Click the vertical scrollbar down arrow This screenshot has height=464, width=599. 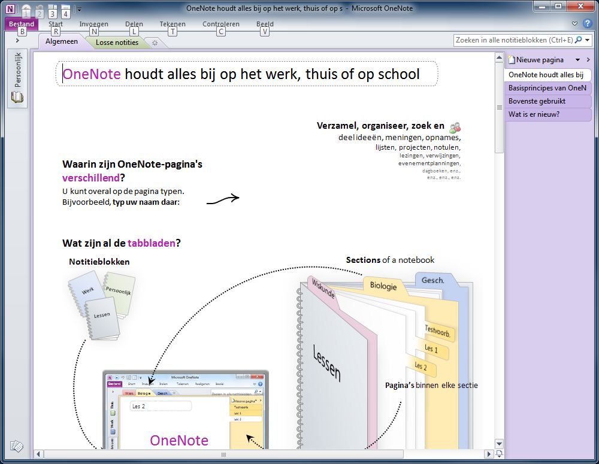click(499, 444)
